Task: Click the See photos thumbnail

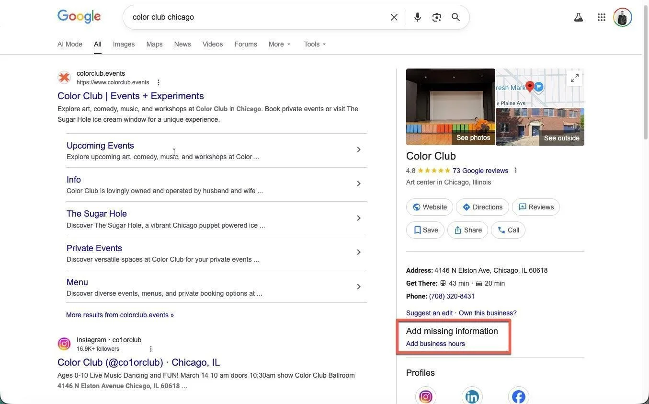Action: coord(451,107)
